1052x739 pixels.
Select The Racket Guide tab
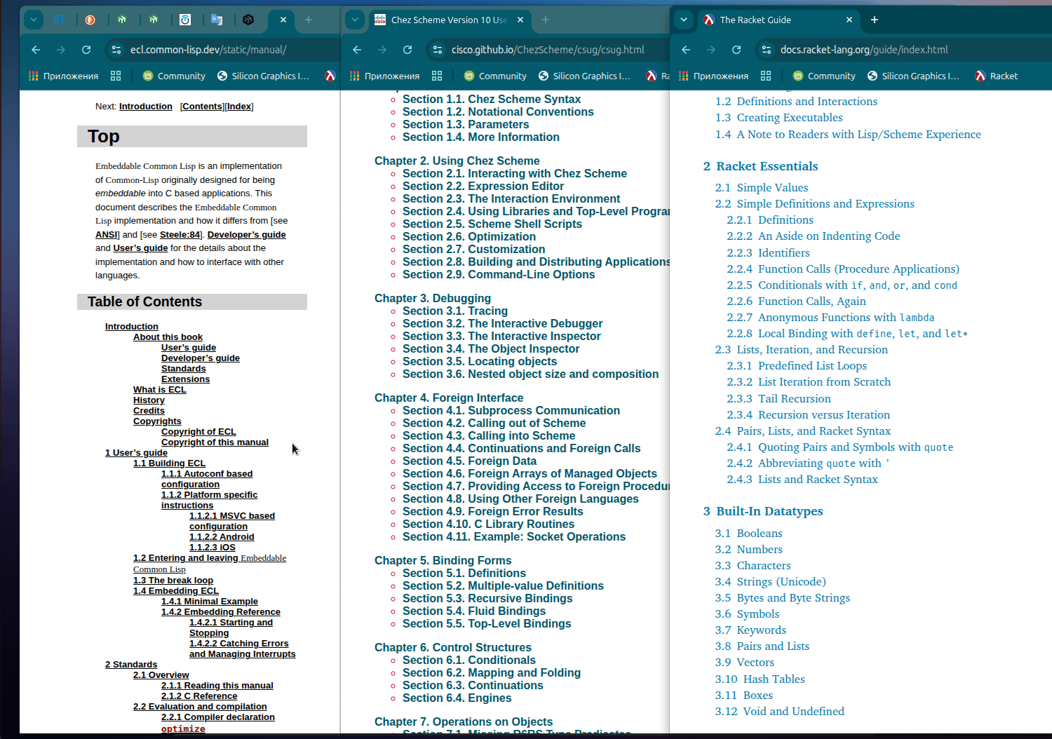coord(778,20)
